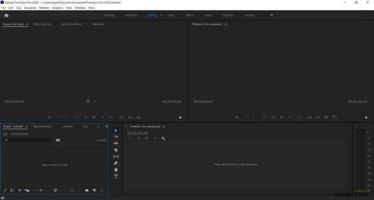This screenshot has width=374, height=200.
Task: Open Source monitor button editor plus
Action: [x=180, y=117]
